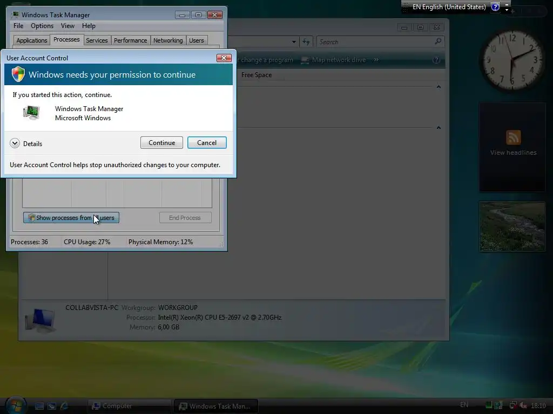Image resolution: width=553 pixels, height=414 pixels.
Task: Click the Task Manager CPU meter tray icon
Action: [x=488, y=405]
